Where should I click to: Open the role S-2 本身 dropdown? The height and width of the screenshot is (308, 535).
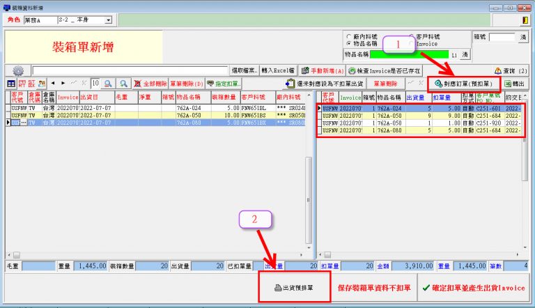pyautogui.click(x=108, y=20)
